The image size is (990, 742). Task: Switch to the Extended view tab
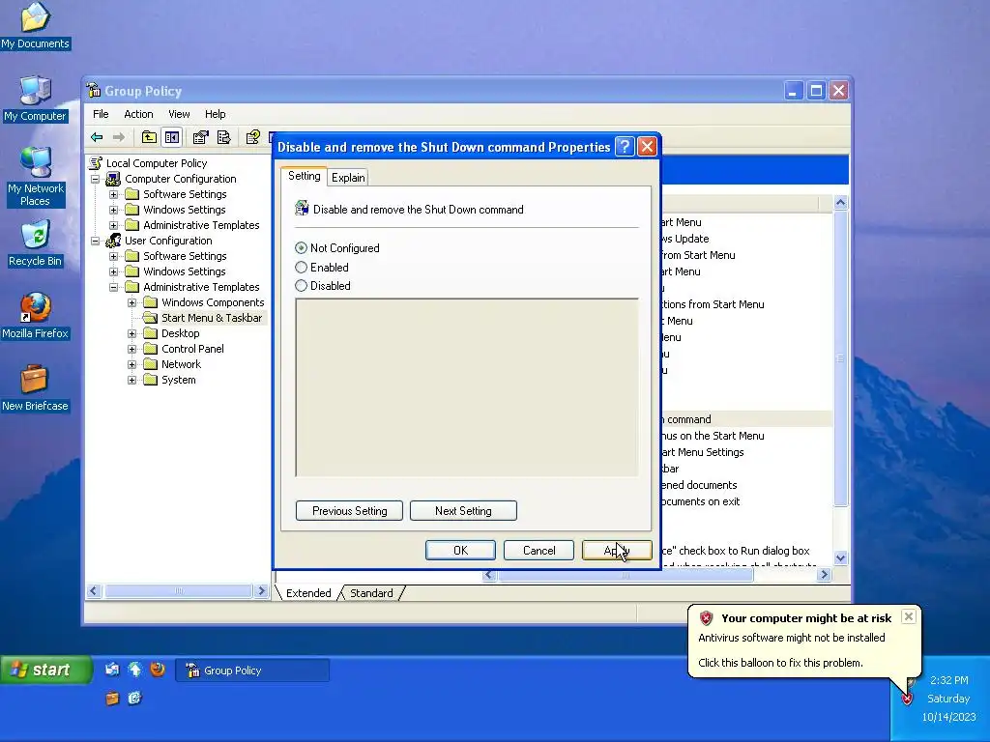click(308, 593)
